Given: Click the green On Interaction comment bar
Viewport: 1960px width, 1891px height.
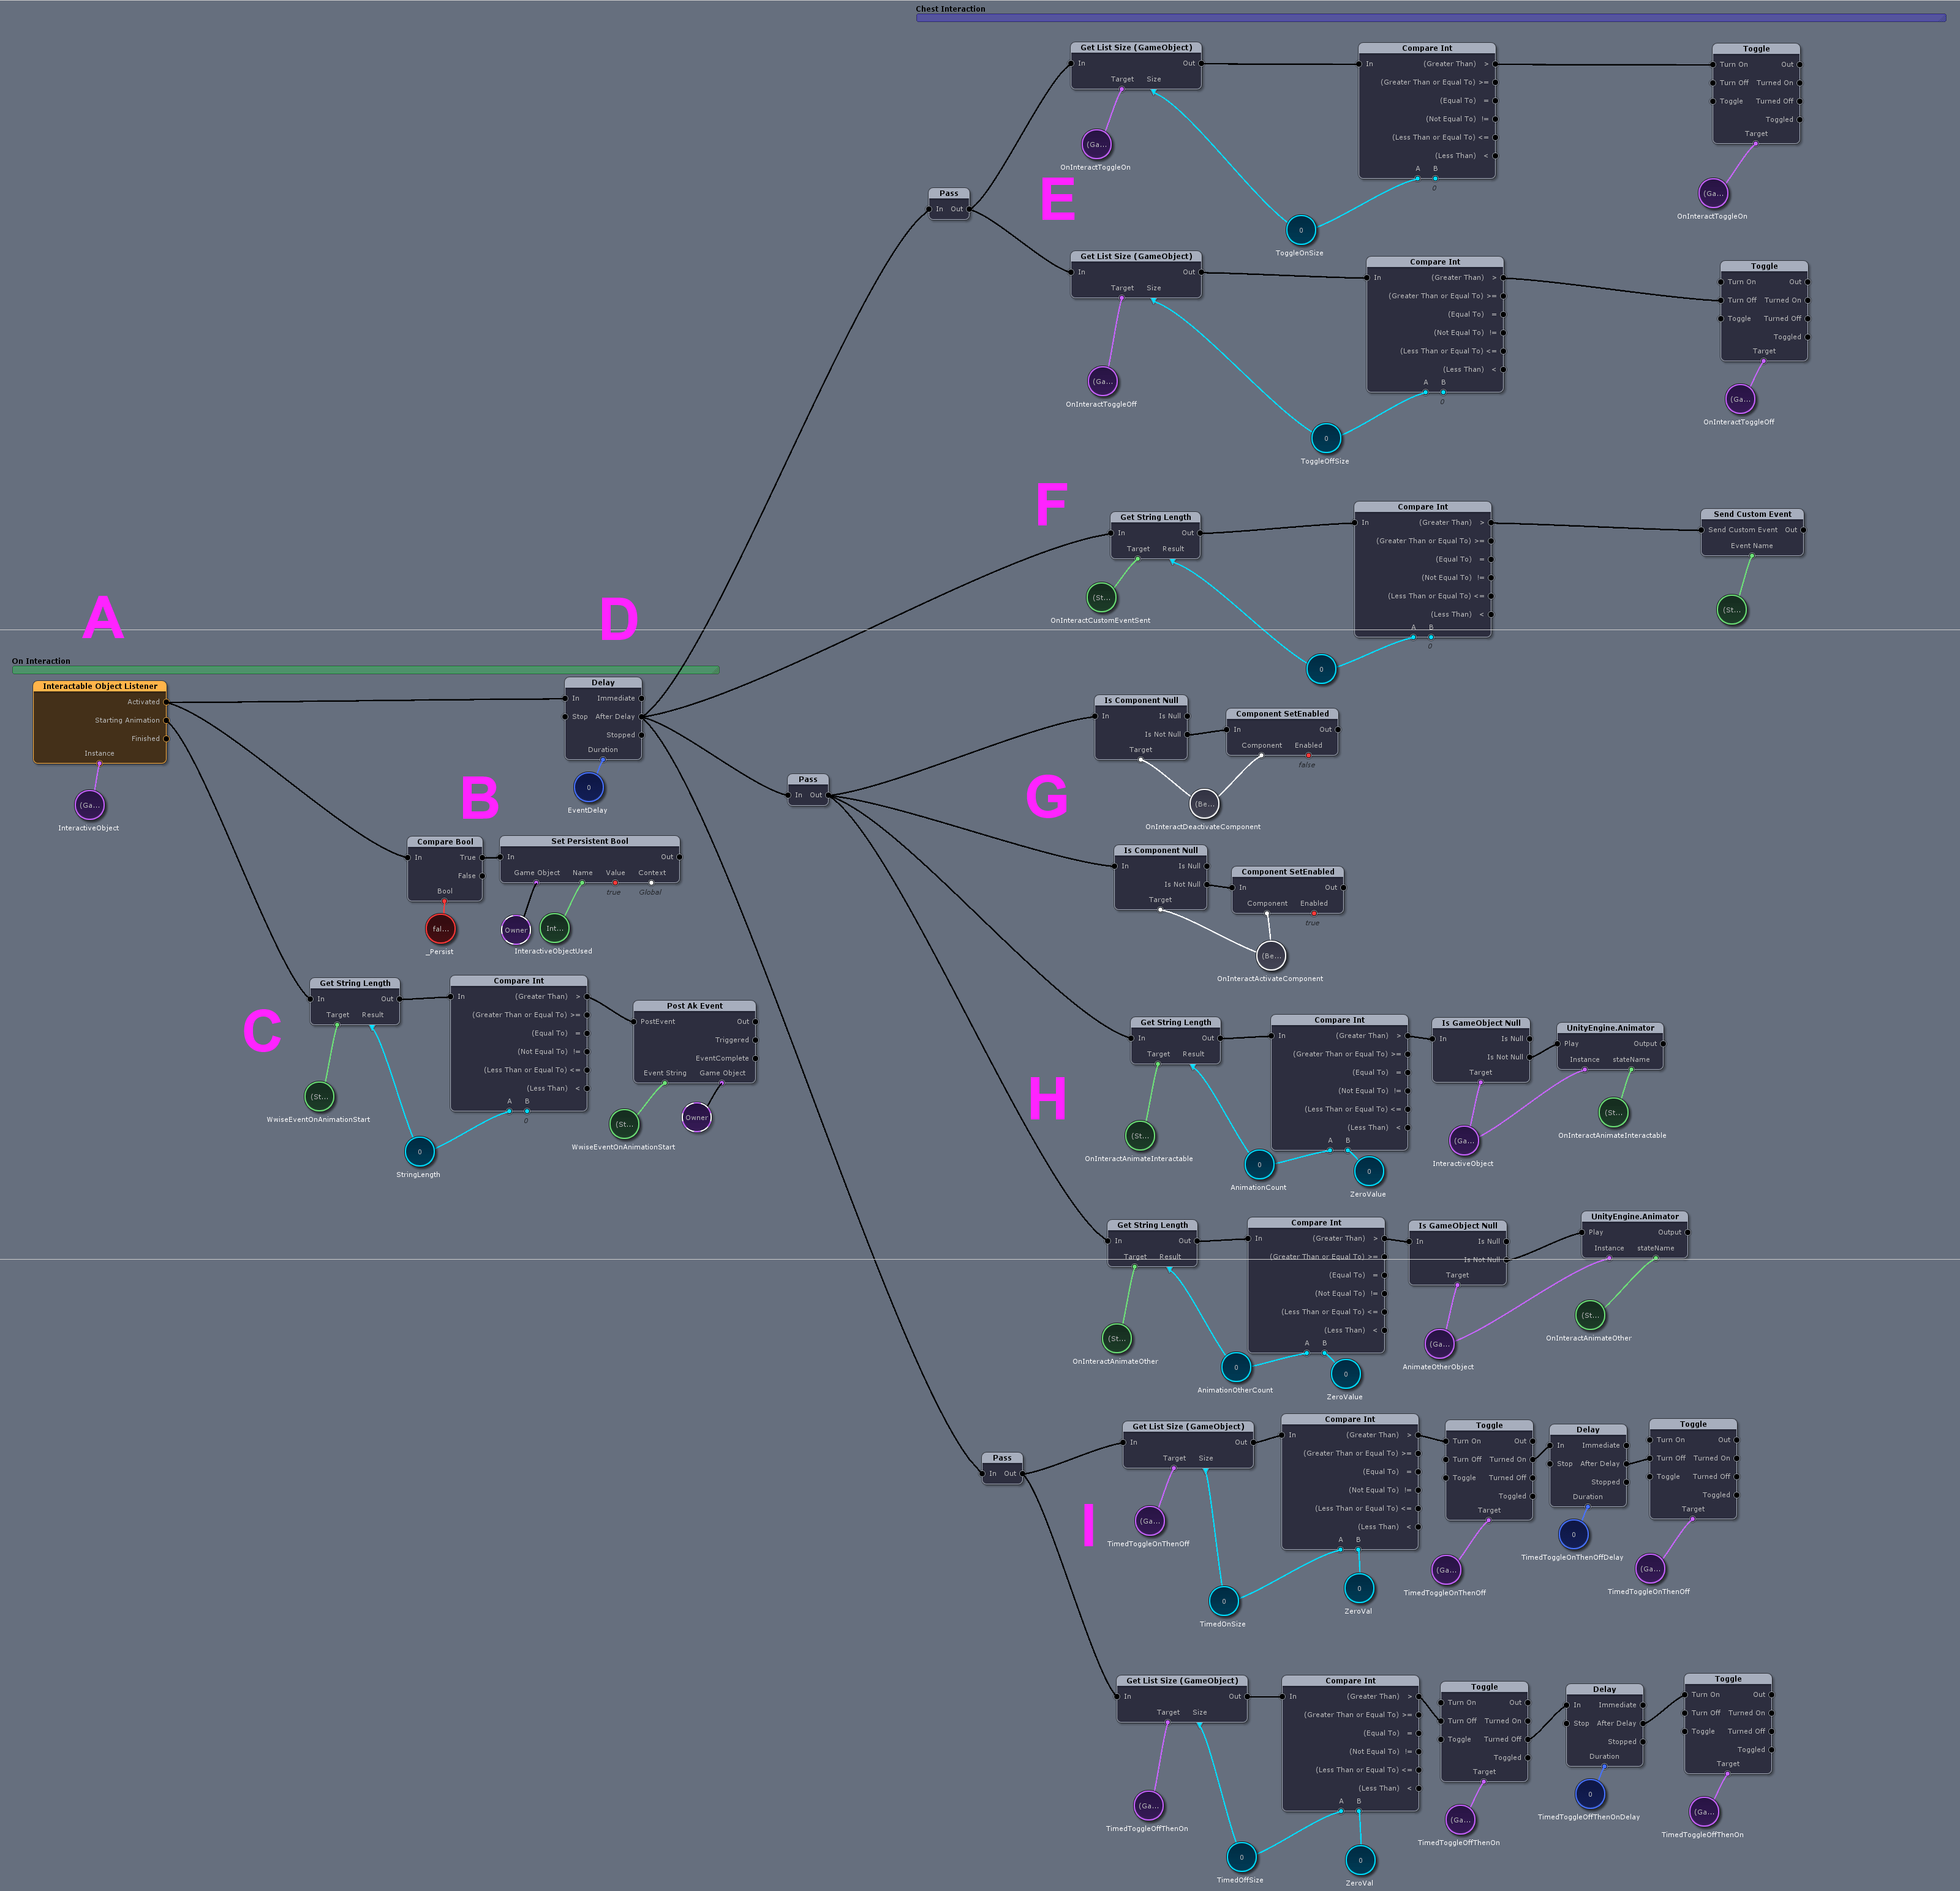Looking at the screenshot, I should pos(365,670).
